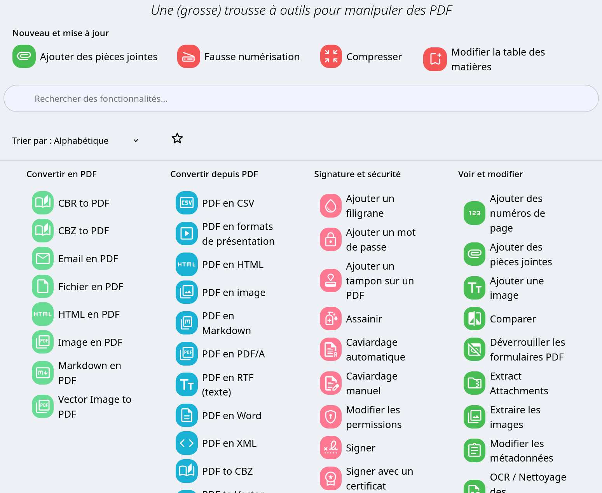Open the Caviardage manuel tool
Screen dimensions: 602x493
coord(371,383)
